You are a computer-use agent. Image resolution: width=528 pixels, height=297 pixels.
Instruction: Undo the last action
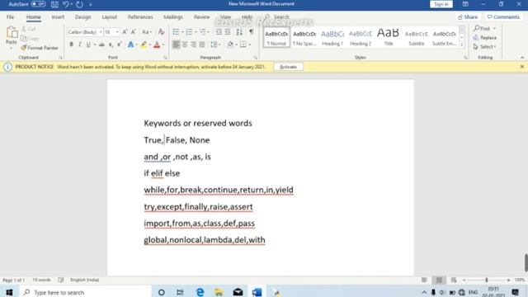click(66, 4)
